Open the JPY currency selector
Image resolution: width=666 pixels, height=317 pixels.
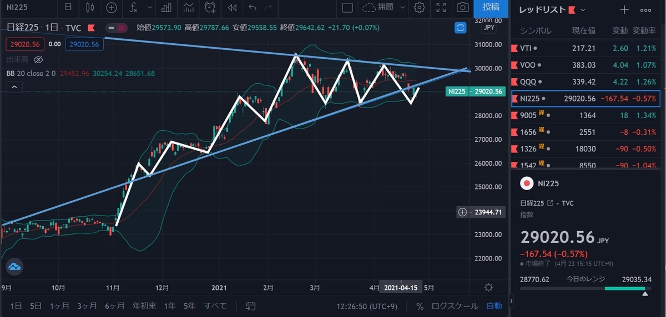pyautogui.click(x=489, y=27)
